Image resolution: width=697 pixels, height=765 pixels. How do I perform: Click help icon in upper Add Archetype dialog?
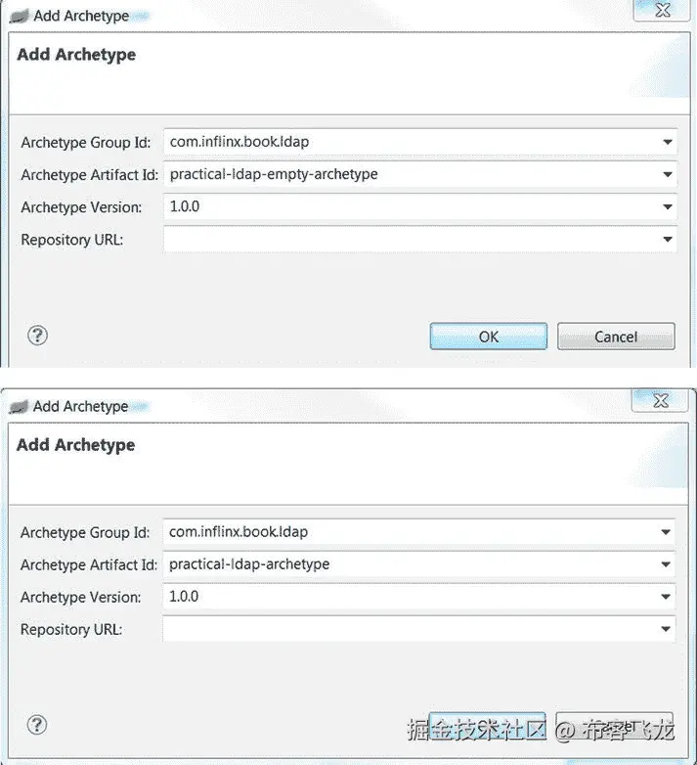click(37, 336)
